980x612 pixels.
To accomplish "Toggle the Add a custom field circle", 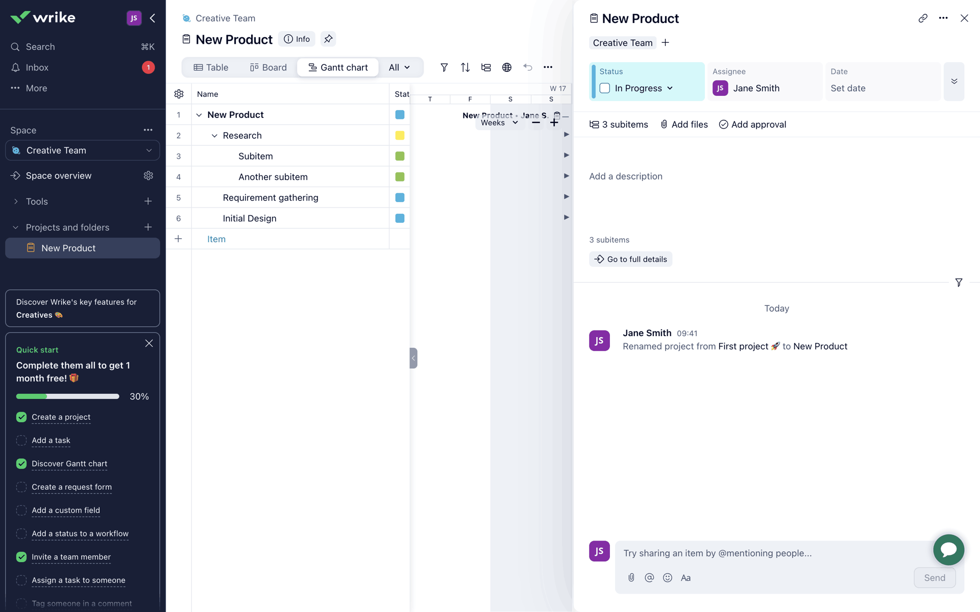I will [21, 510].
